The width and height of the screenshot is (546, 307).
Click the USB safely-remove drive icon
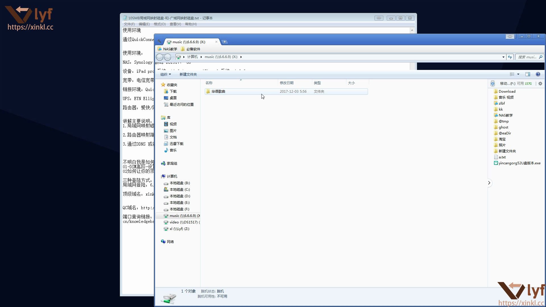click(492, 83)
